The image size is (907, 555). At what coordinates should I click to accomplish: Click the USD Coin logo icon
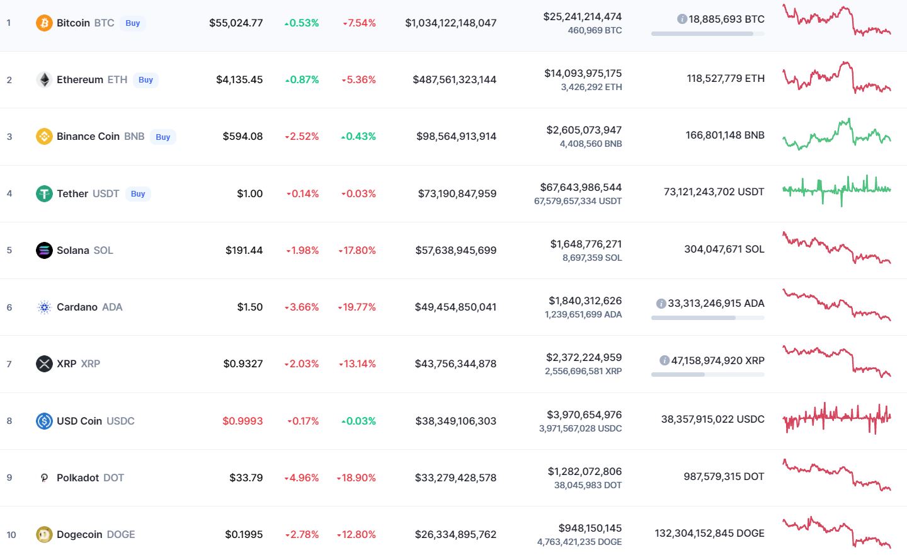pyautogui.click(x=44, y=421)
